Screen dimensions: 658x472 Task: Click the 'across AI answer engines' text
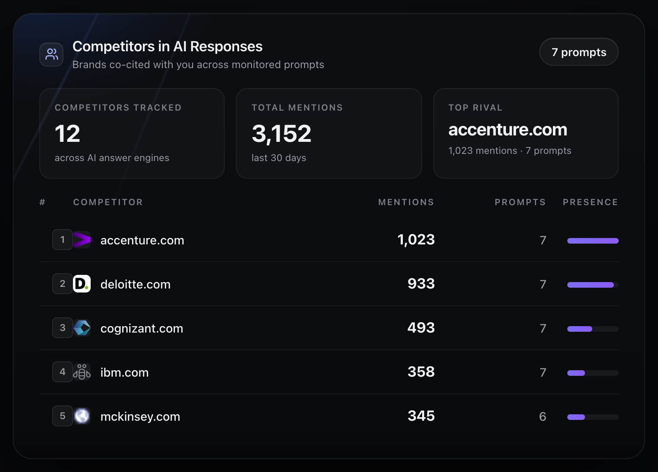point(112,158)
